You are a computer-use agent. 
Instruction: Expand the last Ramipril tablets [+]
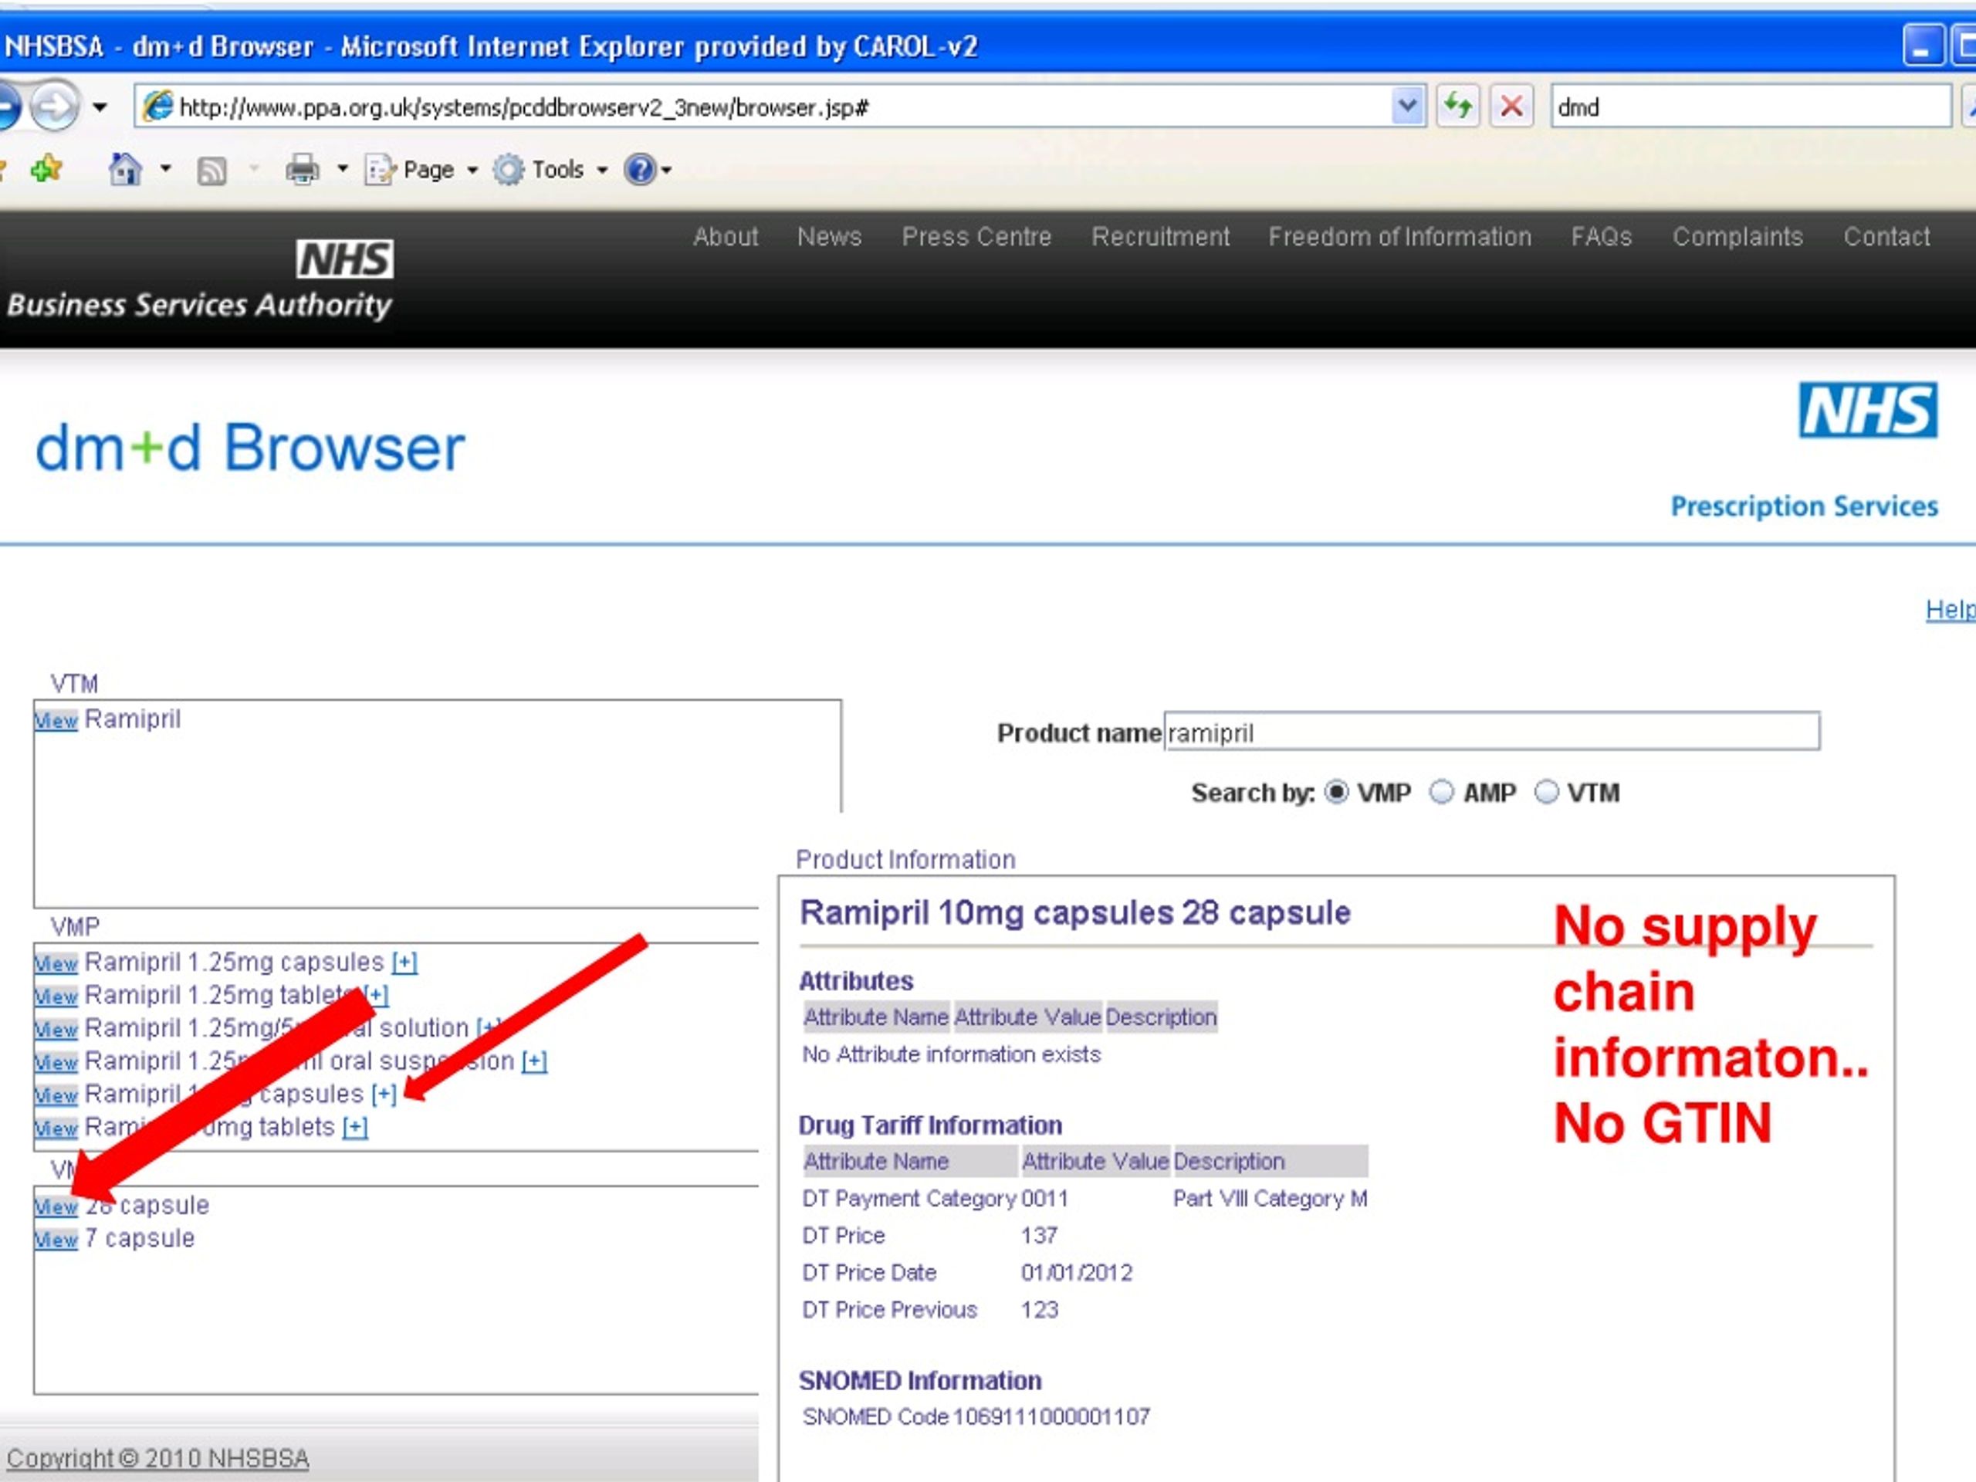point(356,1128)
